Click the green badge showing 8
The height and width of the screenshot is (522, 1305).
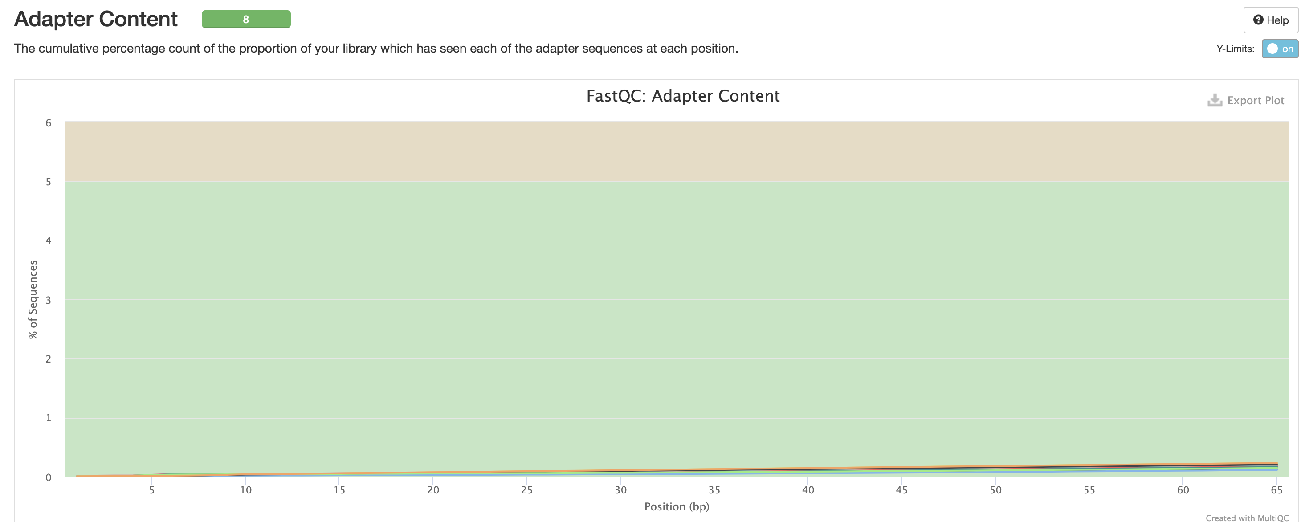click(246, 19)
